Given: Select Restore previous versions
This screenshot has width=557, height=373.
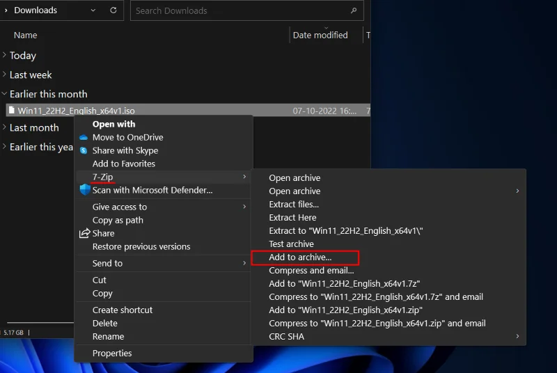Looking at the screenshot, I should click(x=141, y=246).
